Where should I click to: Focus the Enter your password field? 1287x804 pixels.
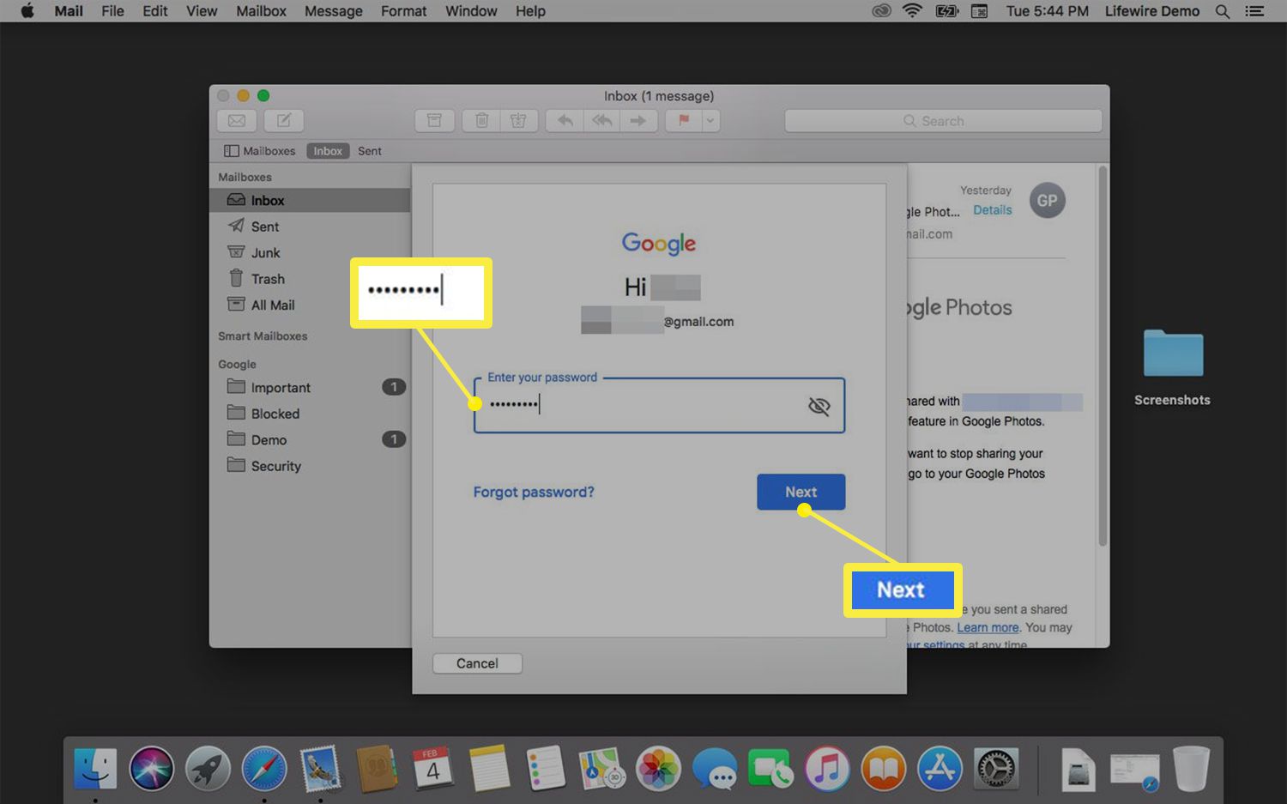click(x=659, y=405)
